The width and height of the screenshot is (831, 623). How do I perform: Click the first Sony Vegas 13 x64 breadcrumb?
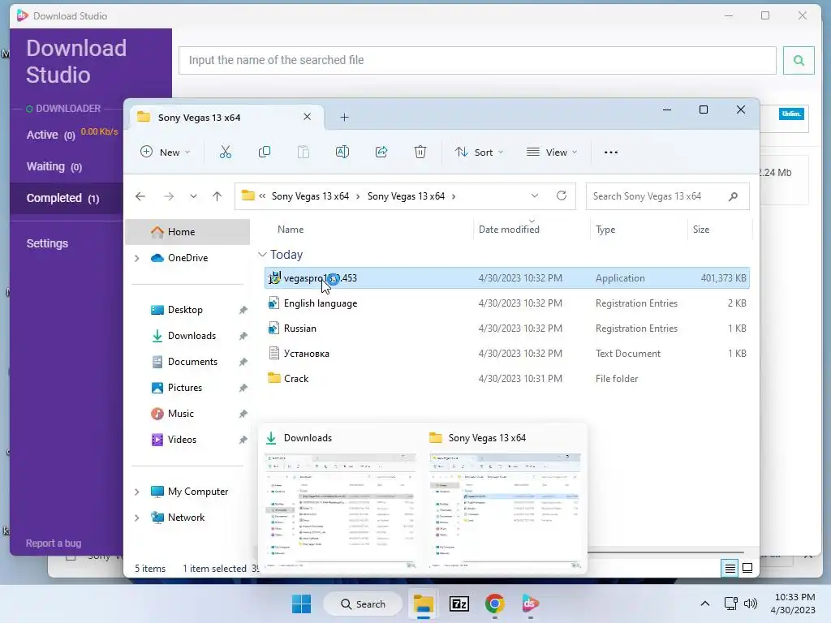(310, 196)
